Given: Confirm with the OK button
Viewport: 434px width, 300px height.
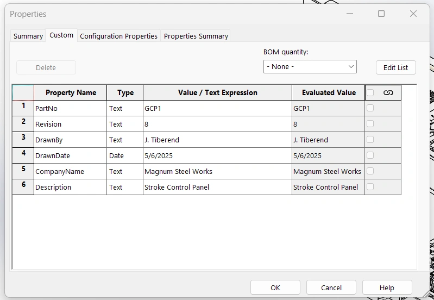Looking at the screenshot, I should 275,287.
